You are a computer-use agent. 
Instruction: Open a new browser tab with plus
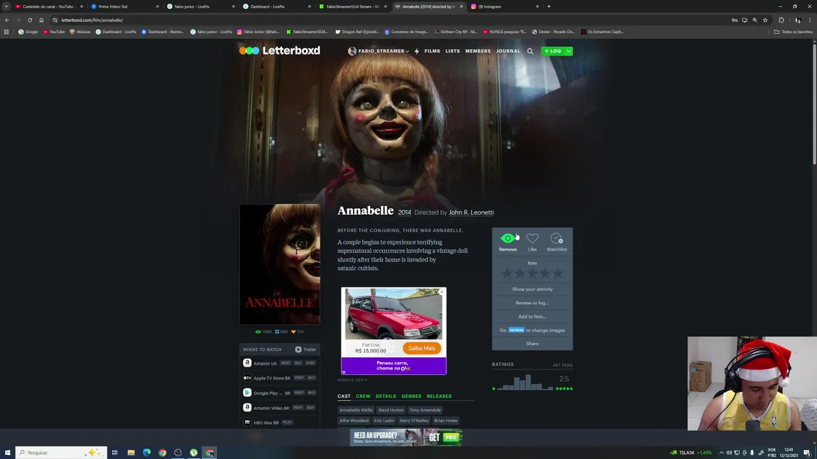coord(549,6)
